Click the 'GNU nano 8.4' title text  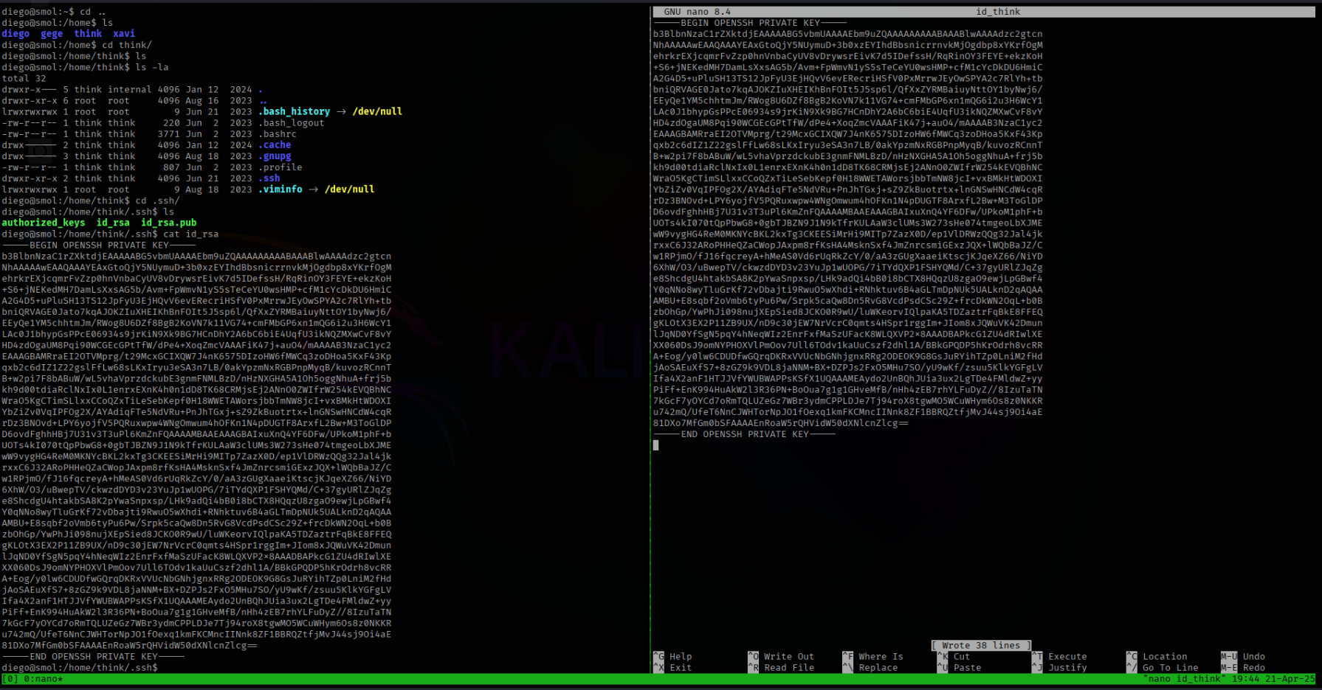click(x=697, y=12)
